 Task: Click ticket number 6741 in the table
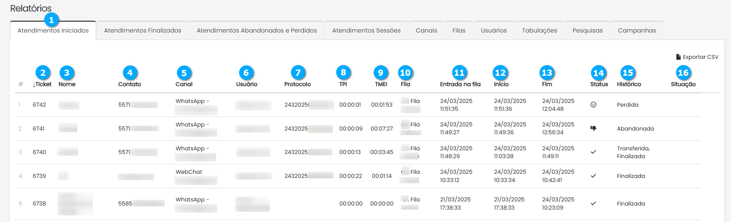[x=38, y=129]
